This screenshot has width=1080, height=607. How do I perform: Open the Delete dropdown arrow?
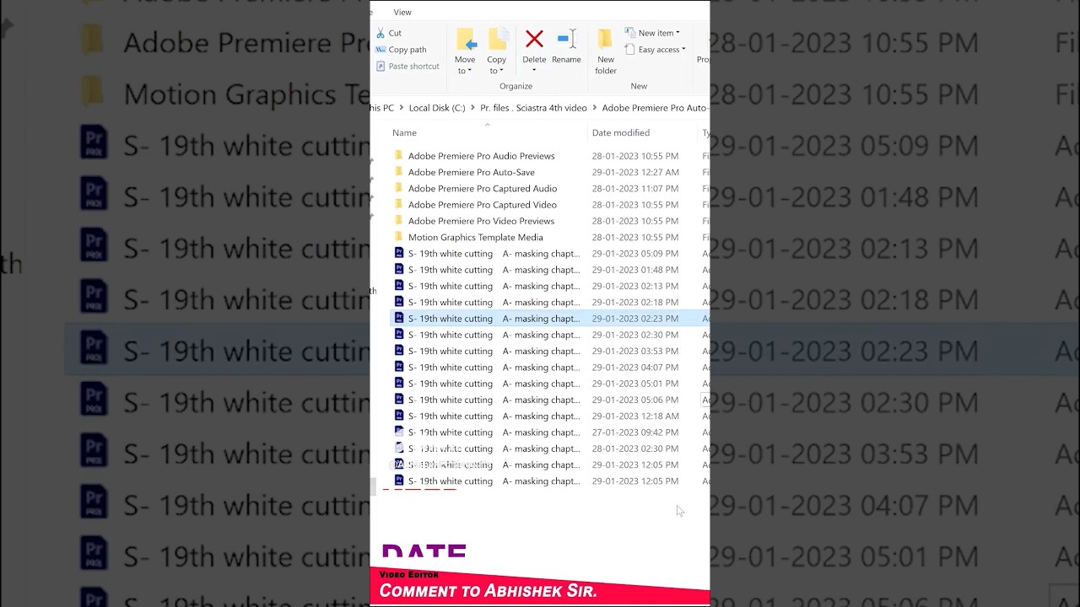coord(534,71)
